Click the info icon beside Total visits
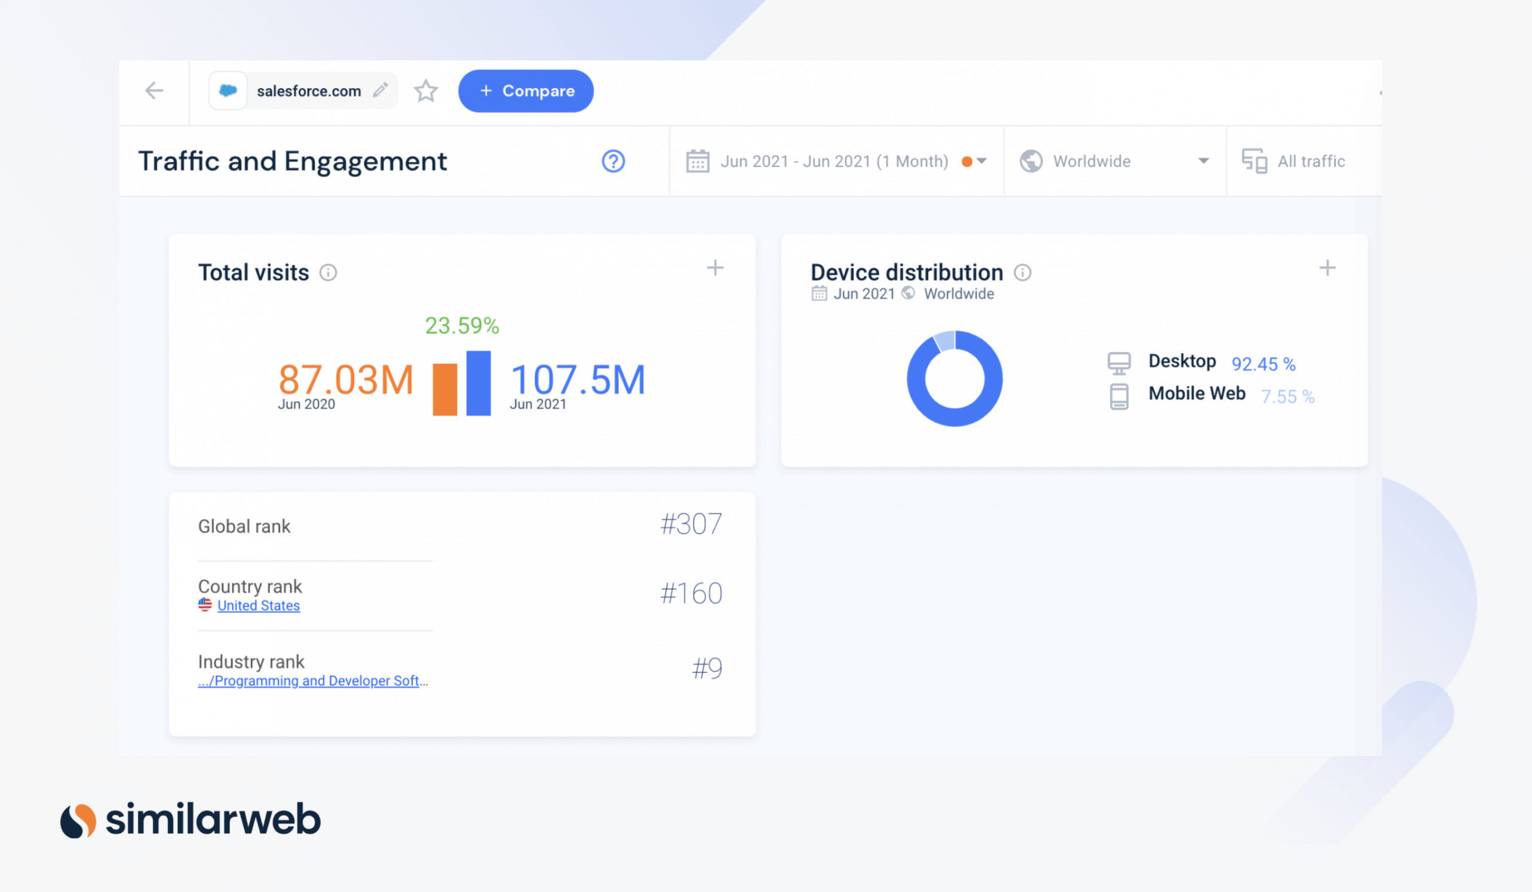 click(x=329, y=274)
